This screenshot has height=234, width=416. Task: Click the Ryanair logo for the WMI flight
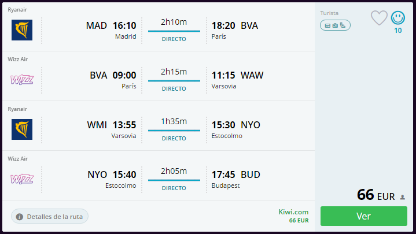pyautogui.click(x=22, y=129)
